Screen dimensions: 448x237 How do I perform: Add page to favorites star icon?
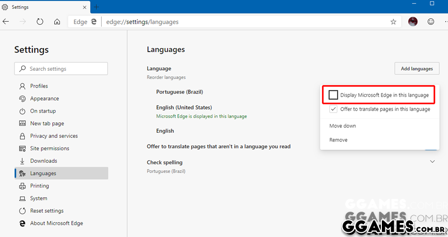(x=393, y=22)
